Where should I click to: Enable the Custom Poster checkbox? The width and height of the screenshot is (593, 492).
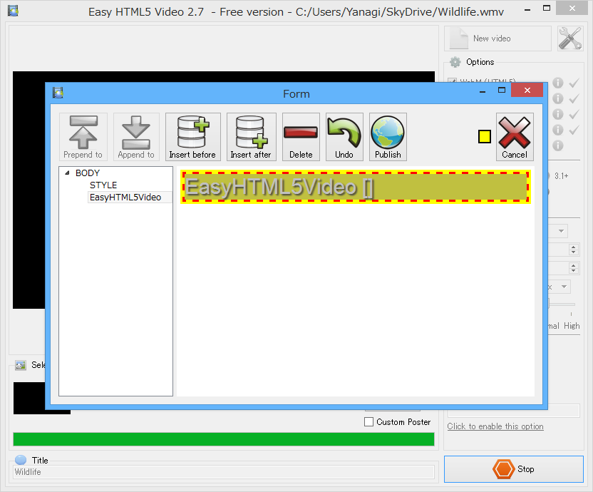pyautogui.click(x=368, y=422)
